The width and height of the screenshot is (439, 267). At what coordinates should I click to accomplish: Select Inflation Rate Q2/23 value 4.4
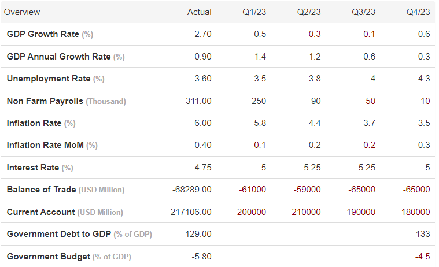(315, 123)
